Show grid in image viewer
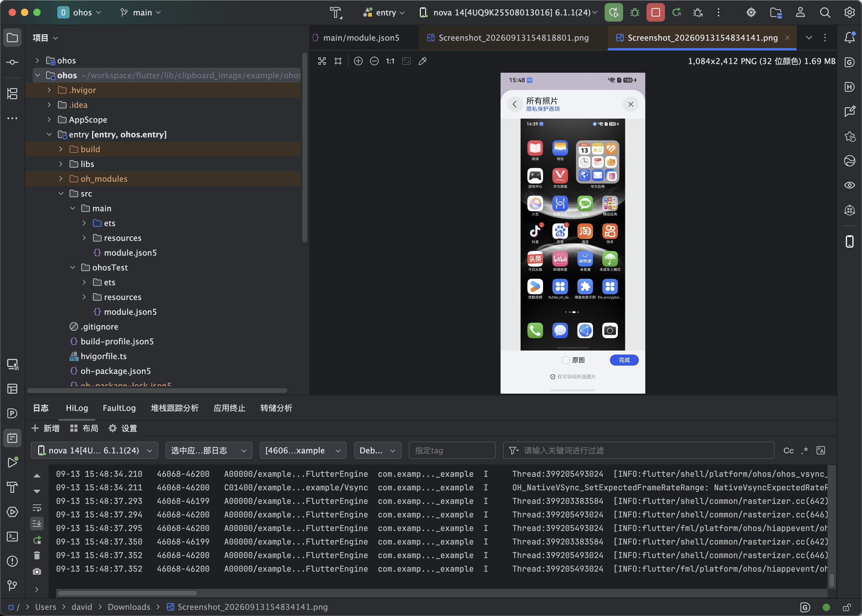Image resolution: width=862 pixels, height=616 pixels. coord(338,61)
